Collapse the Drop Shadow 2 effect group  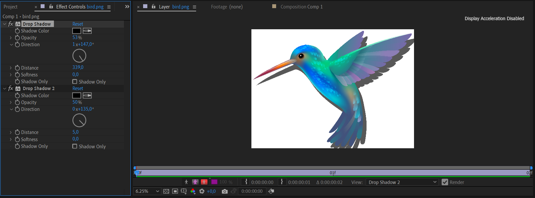[5, 88]
